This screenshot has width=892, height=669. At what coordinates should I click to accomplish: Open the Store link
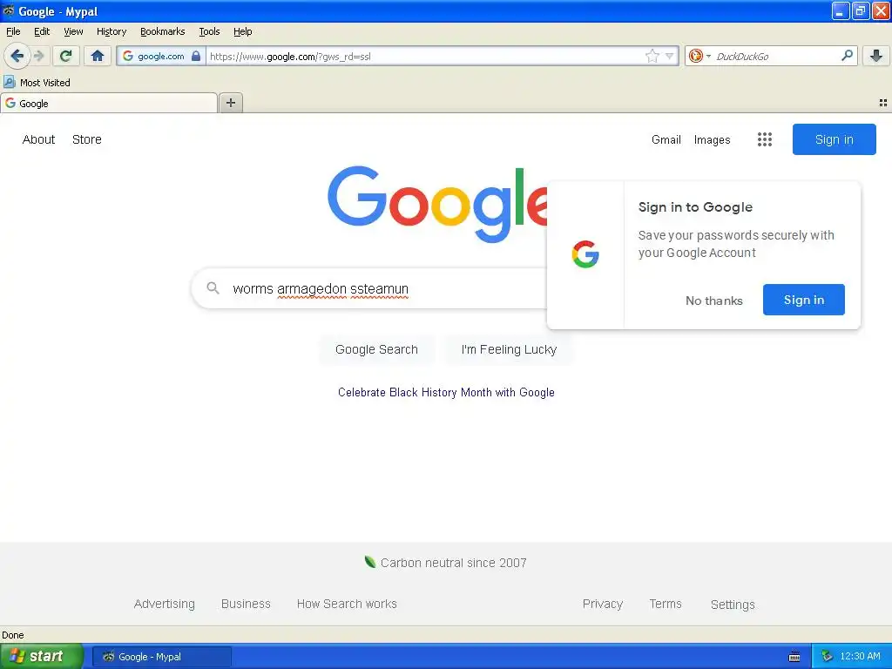pyautogui.click(x=87, y=139)
